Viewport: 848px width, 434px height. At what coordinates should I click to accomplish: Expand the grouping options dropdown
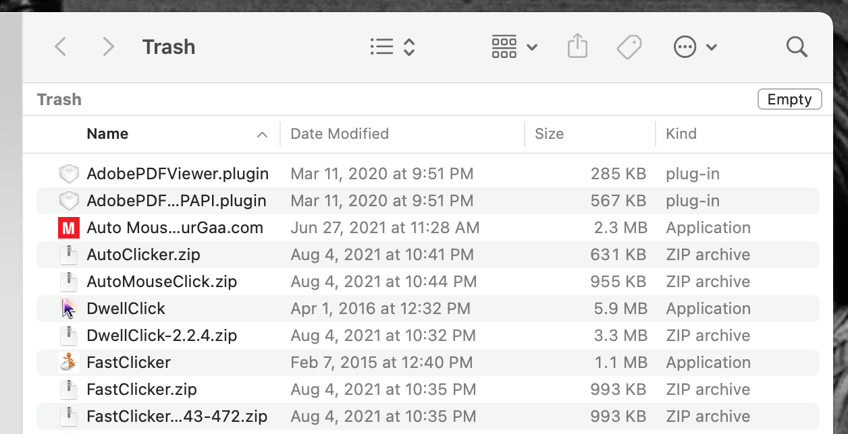[533, 47]
